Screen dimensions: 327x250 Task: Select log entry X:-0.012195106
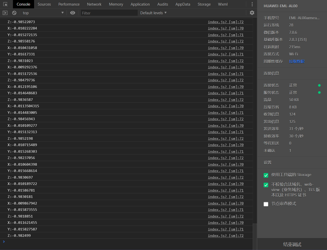22,87
